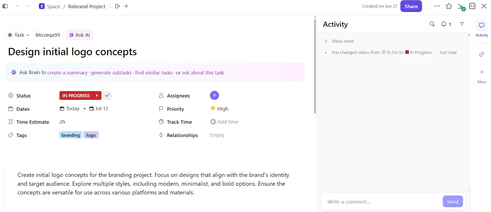
Task: Click the generate subtasks link
Action: point(111,73)
